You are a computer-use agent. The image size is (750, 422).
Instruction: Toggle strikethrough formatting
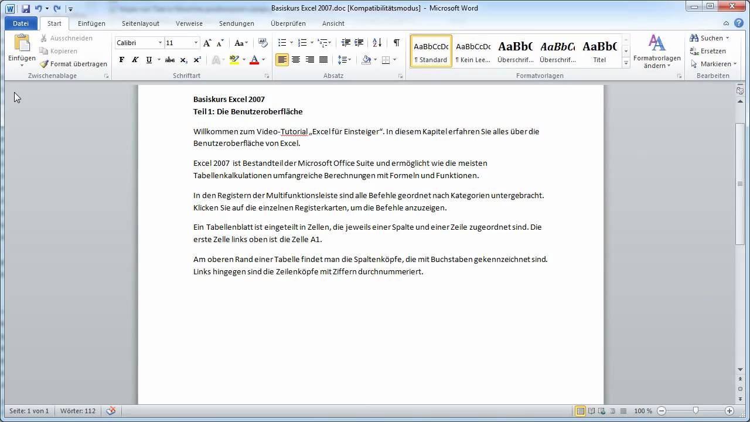click(x=170, y=60)
